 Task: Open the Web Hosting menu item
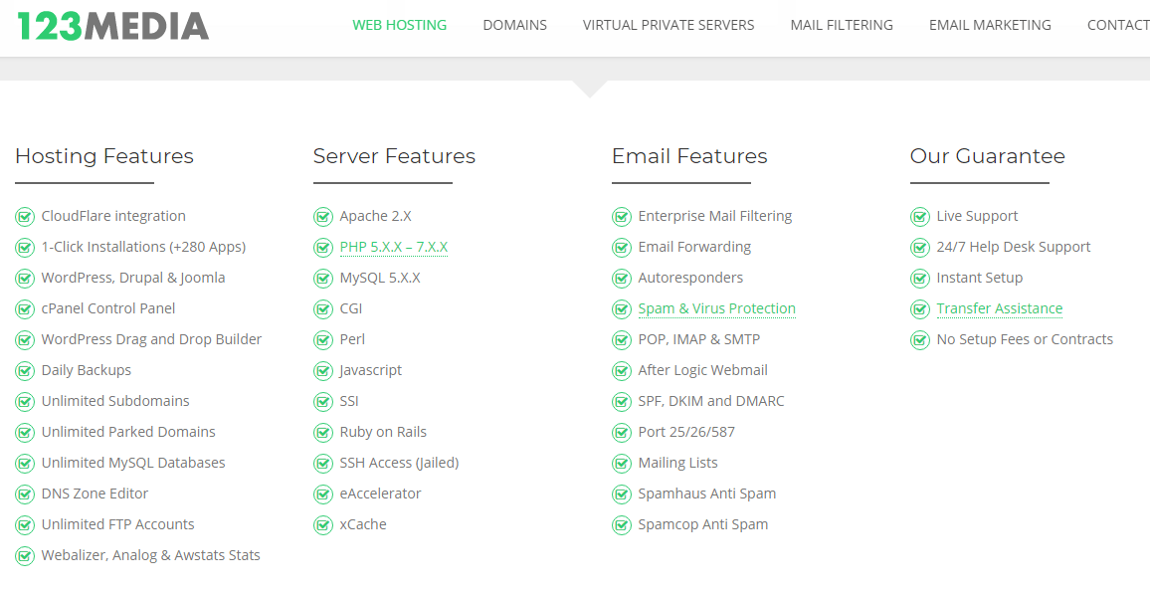400,25
